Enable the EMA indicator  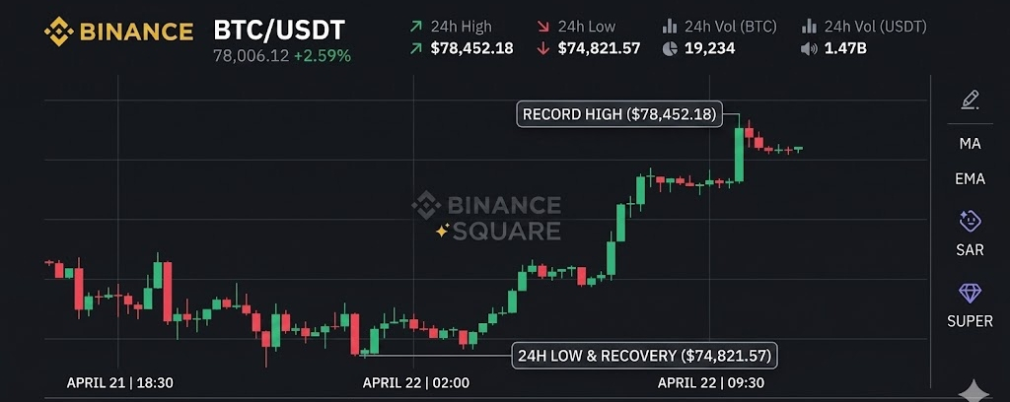[970, 179]
